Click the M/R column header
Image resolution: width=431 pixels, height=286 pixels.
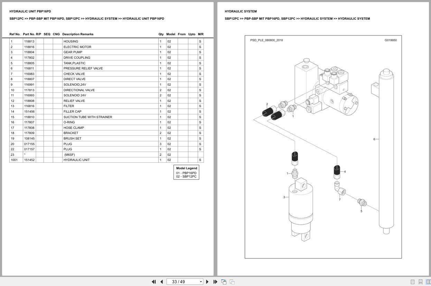[x=200, y=34]
